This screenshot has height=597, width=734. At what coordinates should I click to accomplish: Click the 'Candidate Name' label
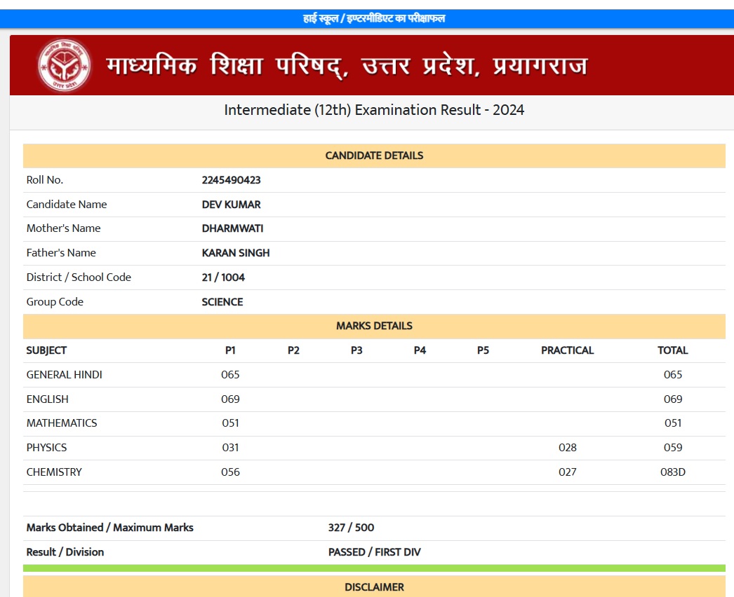click(67, 205)
